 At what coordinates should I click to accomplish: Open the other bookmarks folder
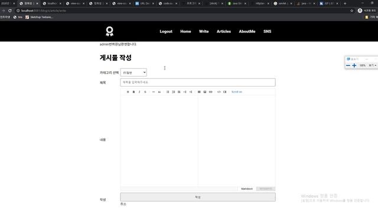tap(371, 17)
